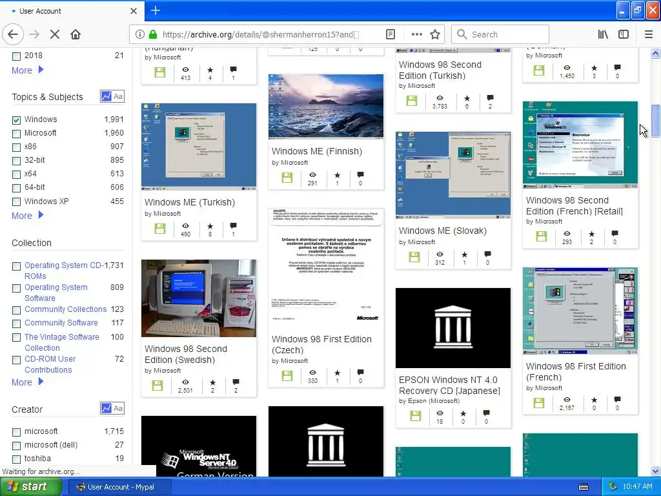Click software icon under Windows 98 First Edition (French)
Viewport: 661px width, 496px height.
coord(539,402)
